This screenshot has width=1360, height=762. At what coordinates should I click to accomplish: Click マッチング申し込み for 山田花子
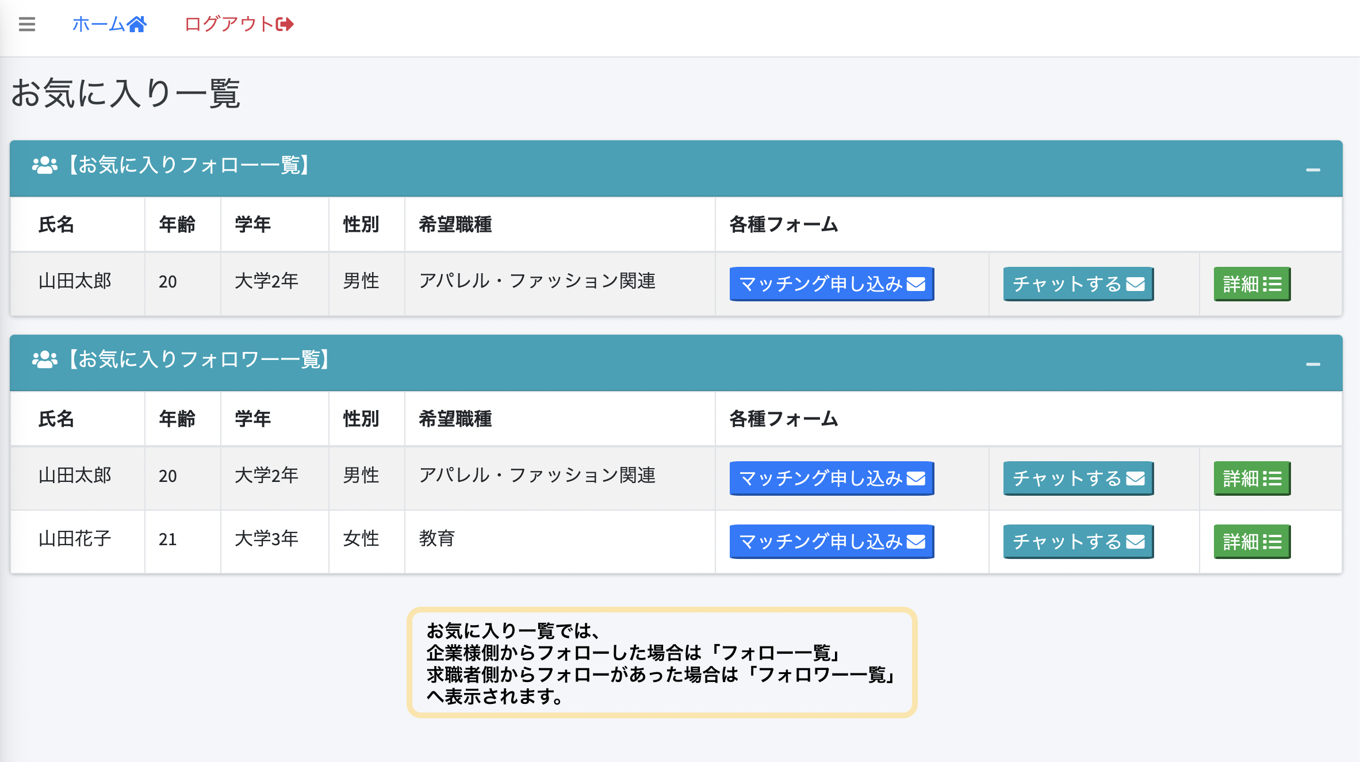click(x=831, y=541)
